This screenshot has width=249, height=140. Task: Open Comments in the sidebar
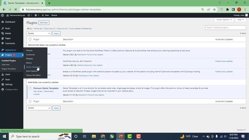[x=10, y=43]
